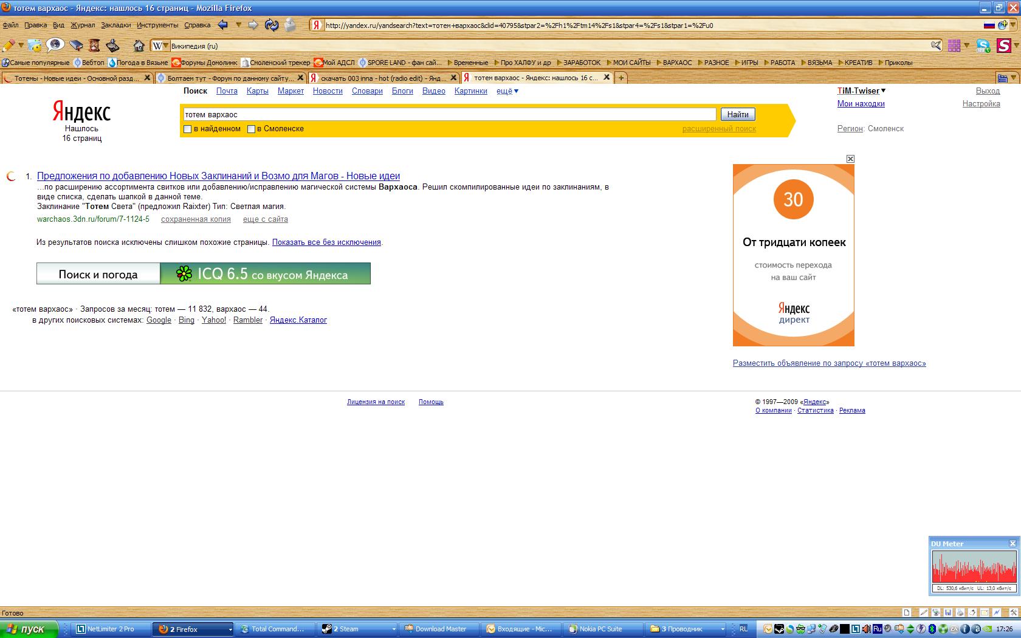Click 'Показать все без исключения' link
This screenshot has height=638, width=1021.
coord(326,242)
